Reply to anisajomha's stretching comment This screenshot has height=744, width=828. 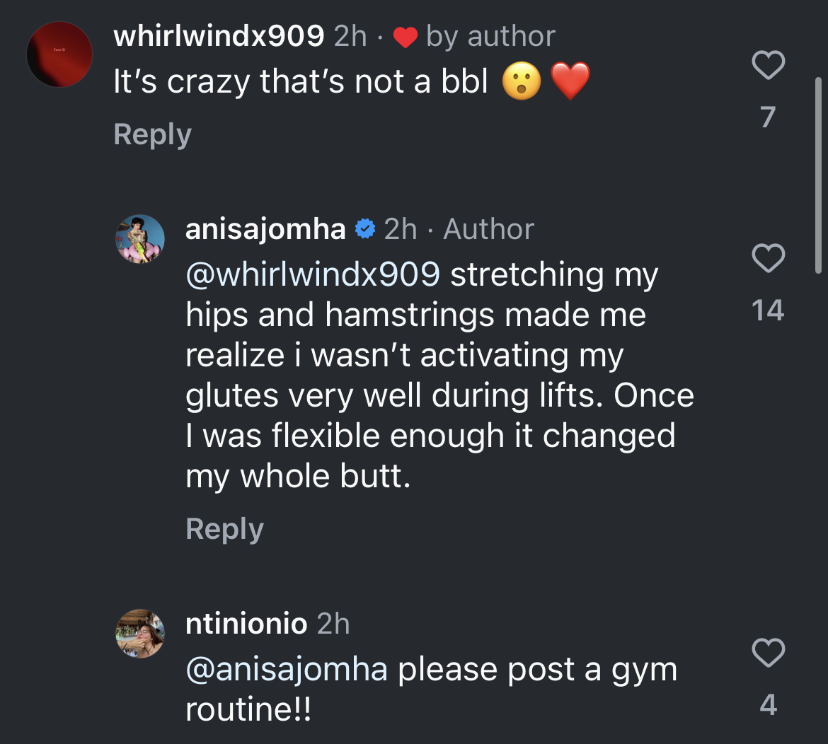click(224, 529)
